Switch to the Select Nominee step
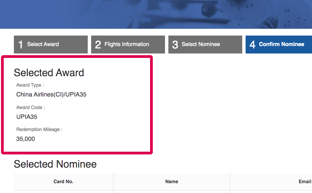 click(x=201, y=44)
